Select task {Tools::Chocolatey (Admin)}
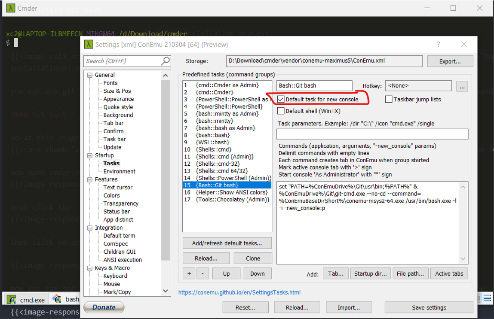Viewport: 494px width, 319px height. (227, 200)
